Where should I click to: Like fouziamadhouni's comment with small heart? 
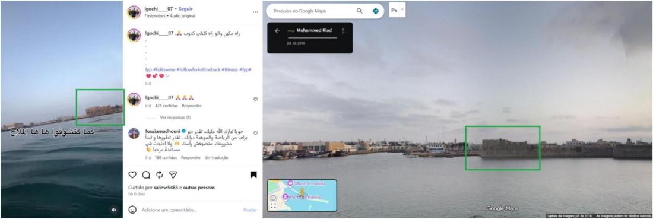[255, 133]
